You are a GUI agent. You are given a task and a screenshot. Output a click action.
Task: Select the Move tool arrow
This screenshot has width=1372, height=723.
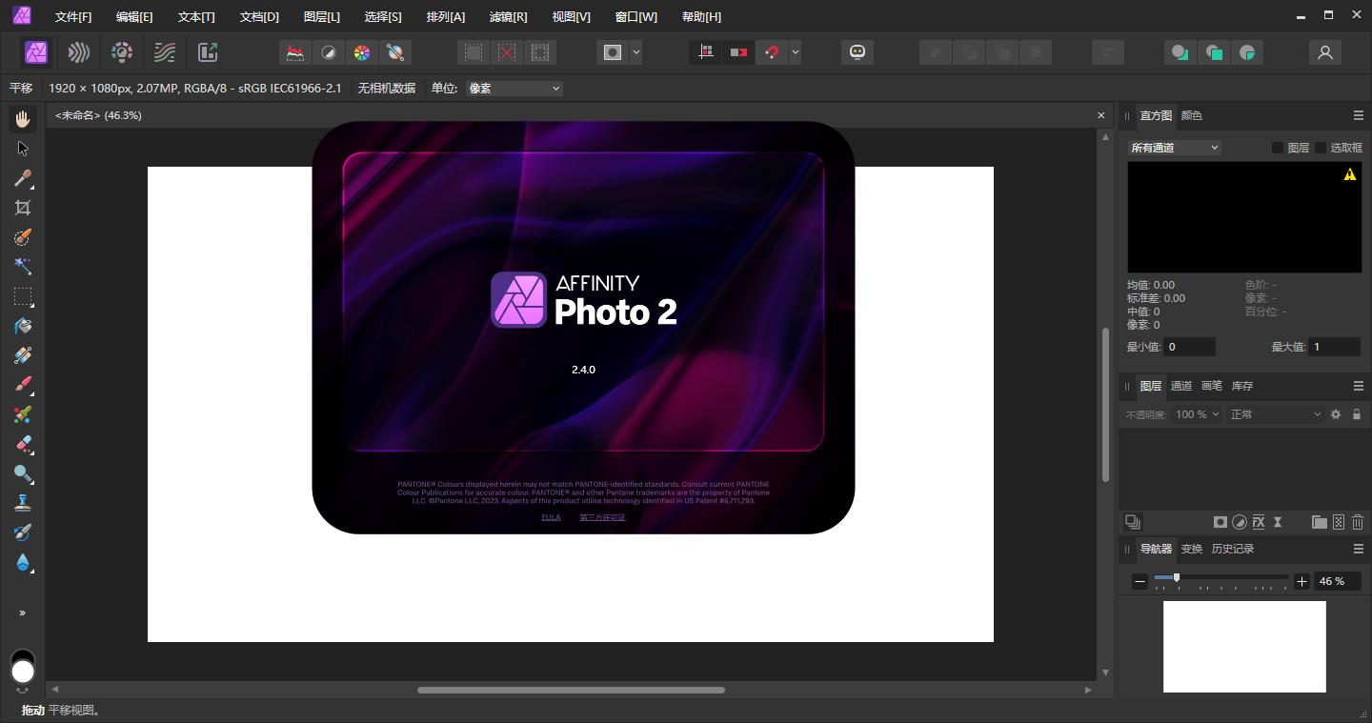[x=23, y=149]
